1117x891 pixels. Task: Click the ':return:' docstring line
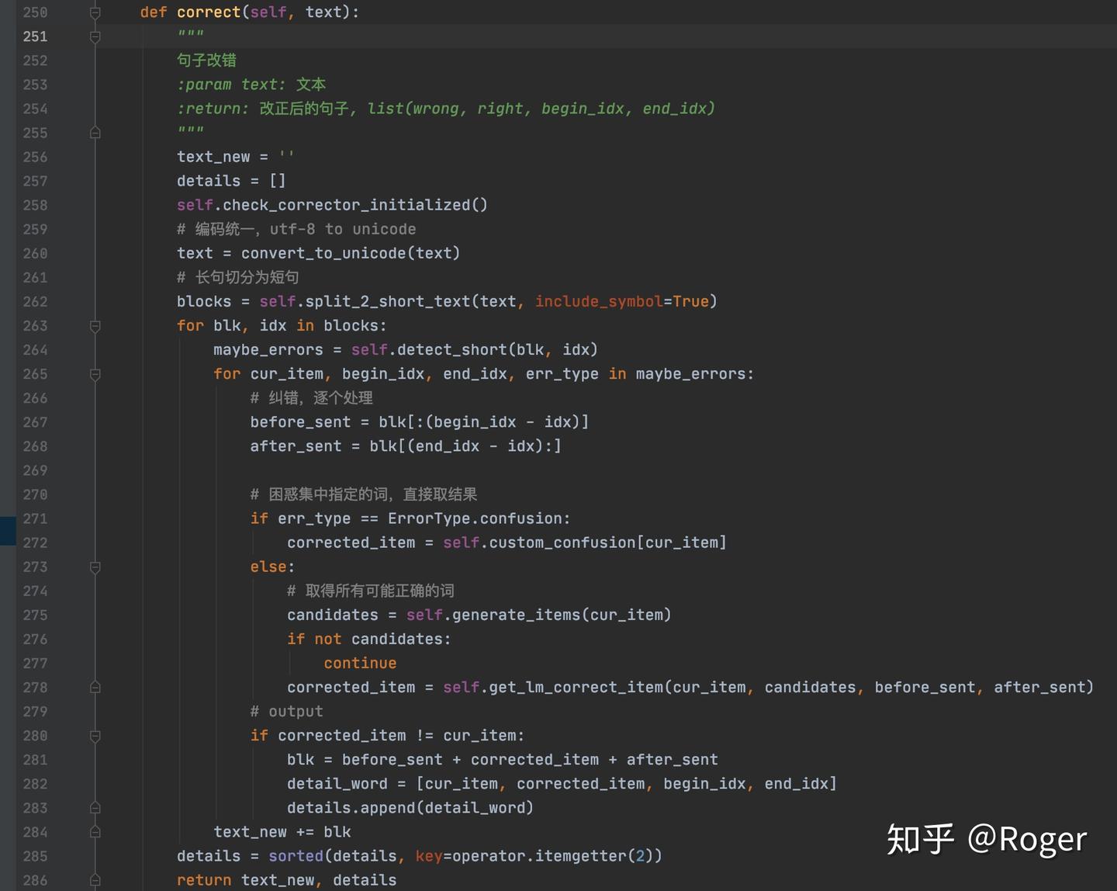coord(446,109)
